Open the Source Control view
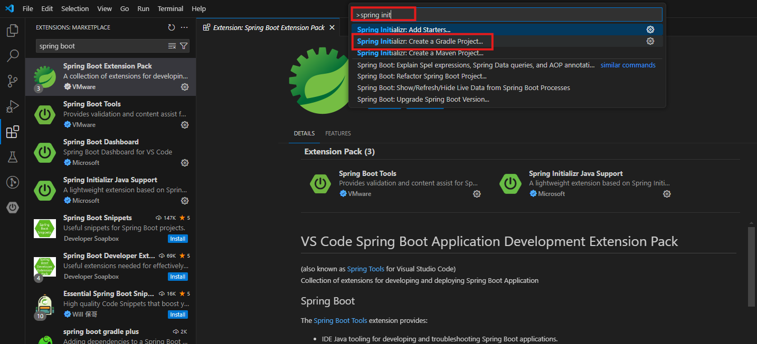The image size is (757, 344). (x=12, y=81)
